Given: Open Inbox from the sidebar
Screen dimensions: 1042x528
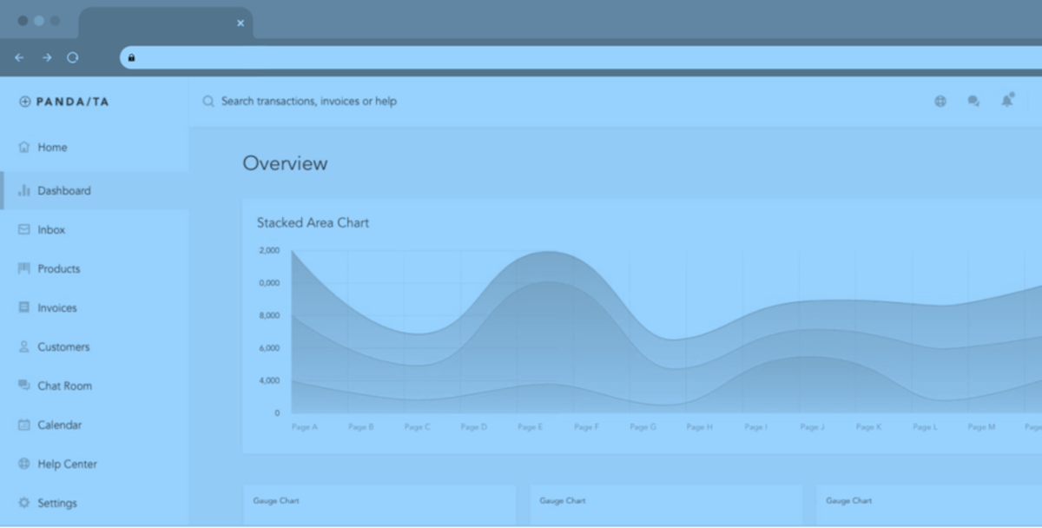Looking at the screenshot, I should coord(95,230).
